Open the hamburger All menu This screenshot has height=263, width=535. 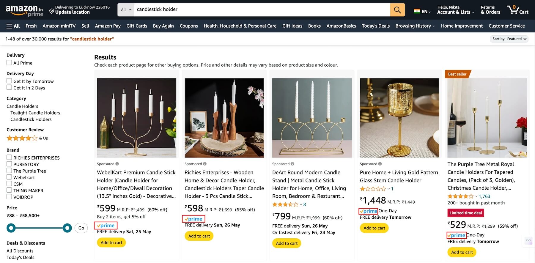[x=13, y=26]
